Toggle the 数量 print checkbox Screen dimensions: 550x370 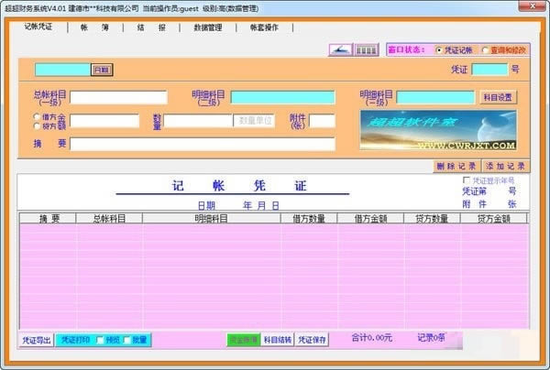(126, 340)
